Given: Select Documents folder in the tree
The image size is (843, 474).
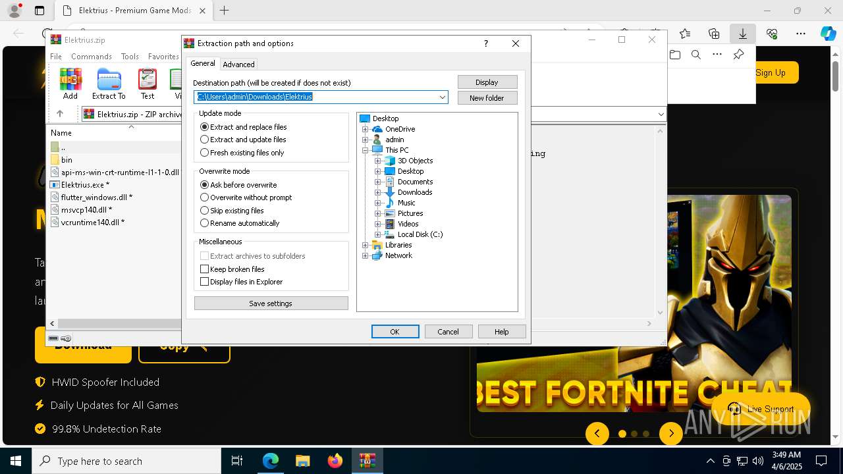Looking at the screenshot, I should [x=415, y=182].
